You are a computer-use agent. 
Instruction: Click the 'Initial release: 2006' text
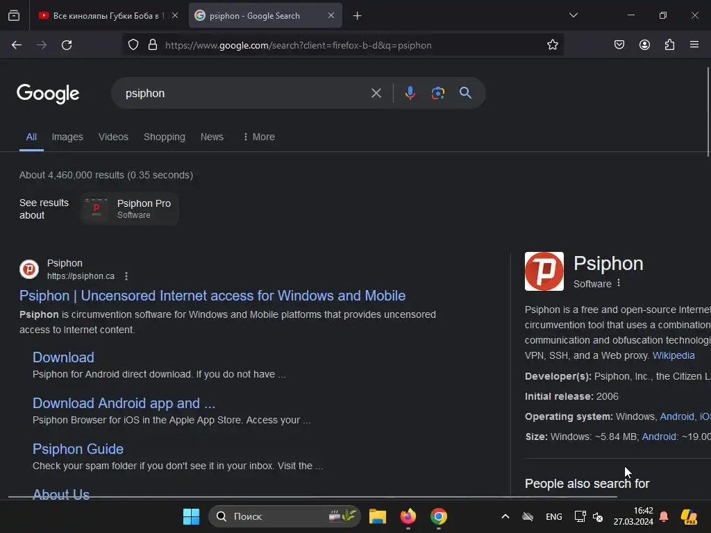pos(571,396)
